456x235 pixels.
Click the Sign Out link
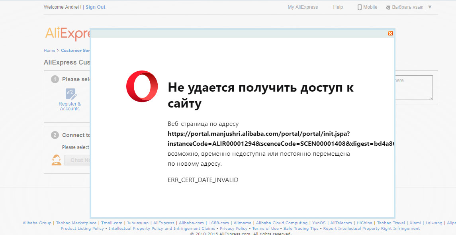96,7
